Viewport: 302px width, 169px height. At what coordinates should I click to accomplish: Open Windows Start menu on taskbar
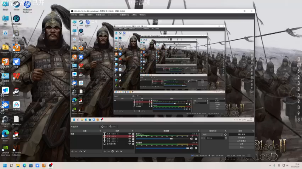[x=5, y=165]
